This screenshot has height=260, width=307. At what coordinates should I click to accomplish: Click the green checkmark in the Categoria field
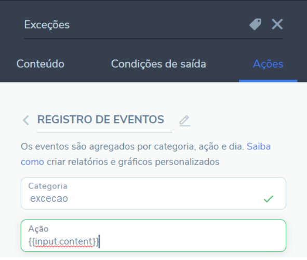tap(269, 199)
